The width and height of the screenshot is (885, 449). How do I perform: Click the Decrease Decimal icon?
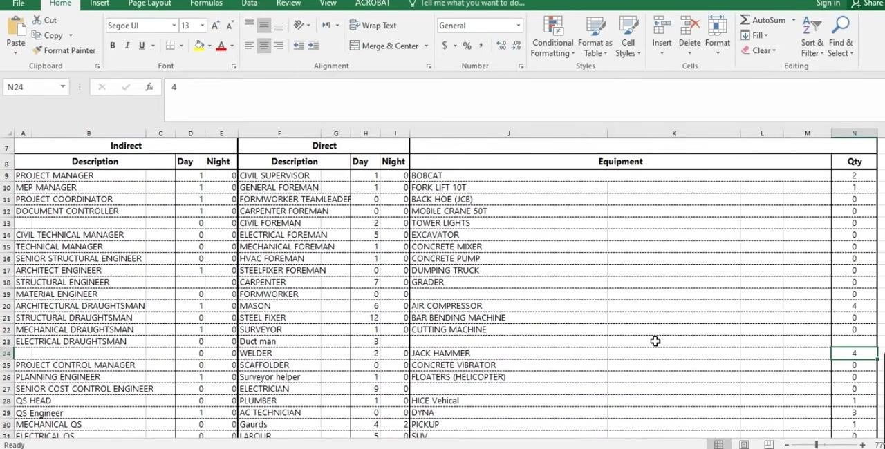point(516,46)
